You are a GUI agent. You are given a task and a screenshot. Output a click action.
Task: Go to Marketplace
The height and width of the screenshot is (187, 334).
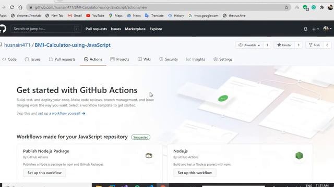pos(135,29)
